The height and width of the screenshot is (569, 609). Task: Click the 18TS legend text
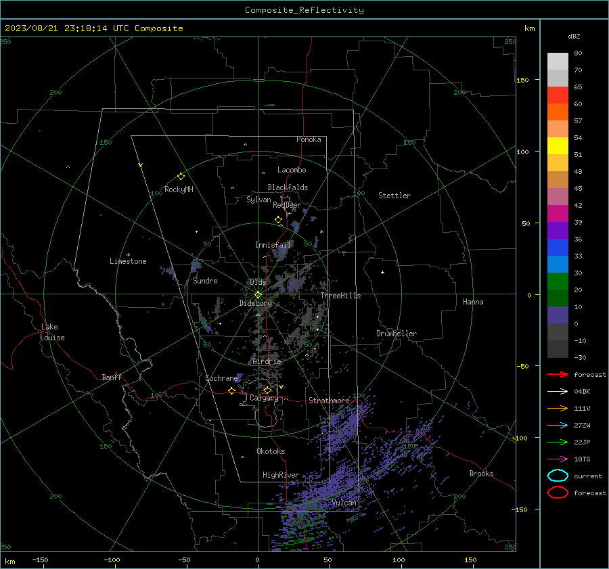tap(582, 459)
